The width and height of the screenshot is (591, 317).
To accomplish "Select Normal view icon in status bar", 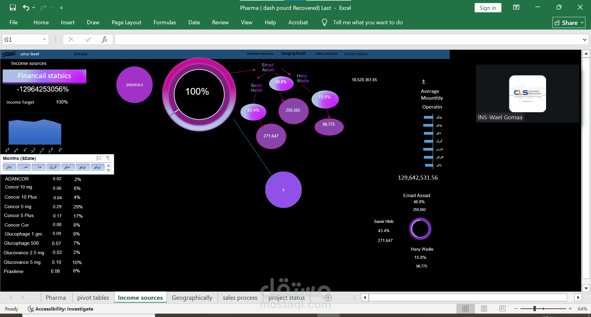I will coord(465,308).
